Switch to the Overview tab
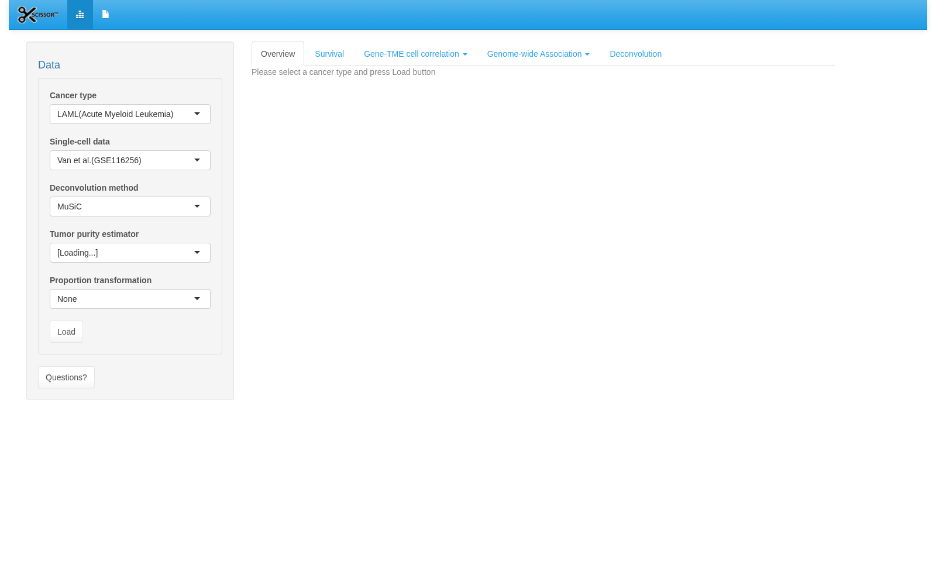The image size is (936, 585). pyautogui.click(x=278, y=54)
